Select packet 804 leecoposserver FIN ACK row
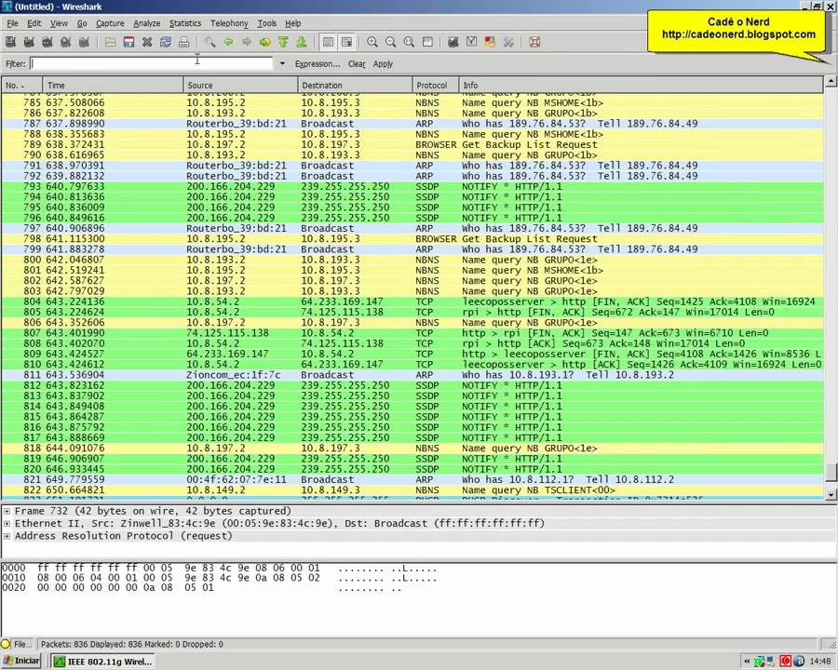Image resolution: width=838 pixels, height=670 pixels. pyautogui.click(x=412, y=301)
